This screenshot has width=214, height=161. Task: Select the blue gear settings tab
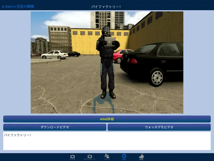point(124,157)
